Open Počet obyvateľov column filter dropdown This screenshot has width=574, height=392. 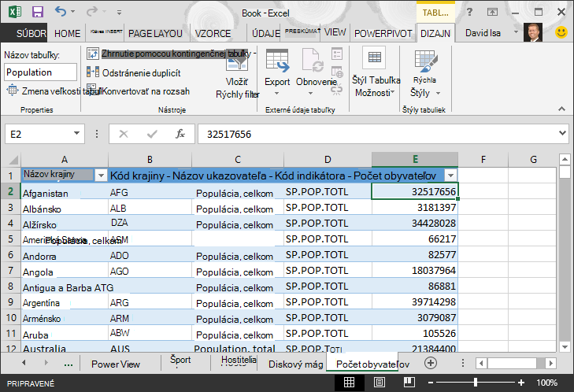pyautogui.click(x=450, y=176)
